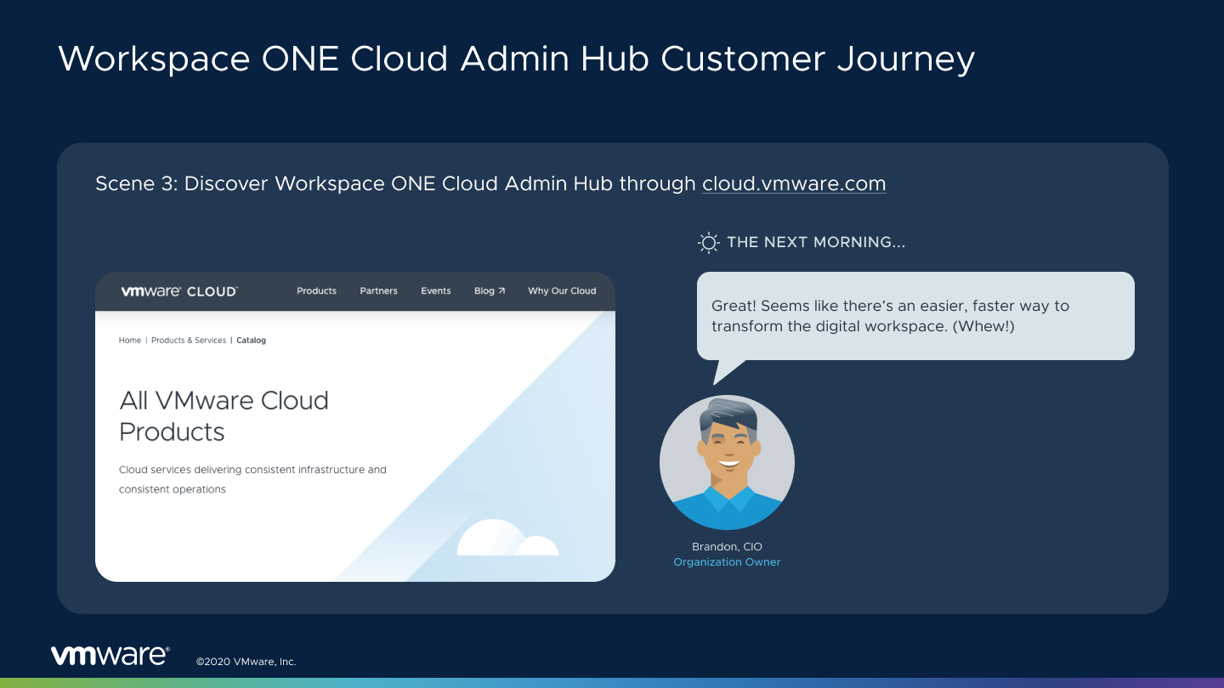1224x688 pixels.
Task: Select the Catalog breadcrumb
Action: point(251,340)
